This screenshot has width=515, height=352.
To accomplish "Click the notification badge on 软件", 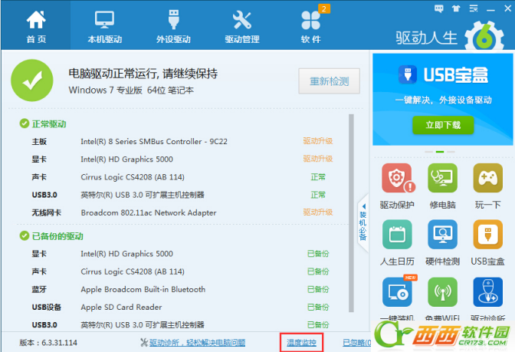I will tap(324, 9).
